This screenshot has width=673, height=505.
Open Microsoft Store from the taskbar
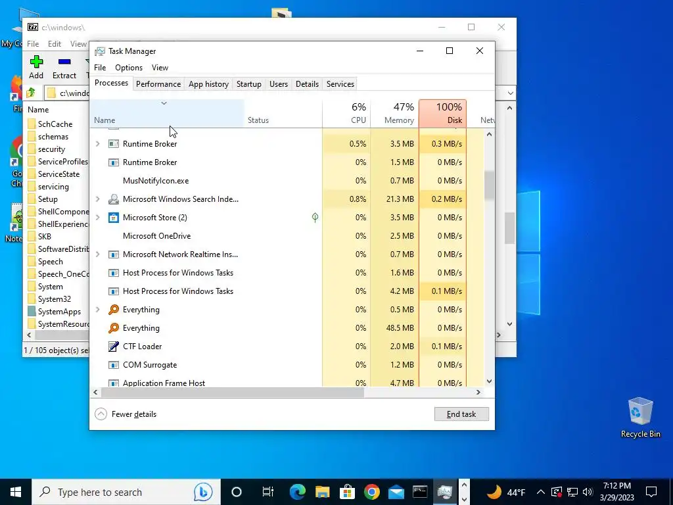point(347,492)
